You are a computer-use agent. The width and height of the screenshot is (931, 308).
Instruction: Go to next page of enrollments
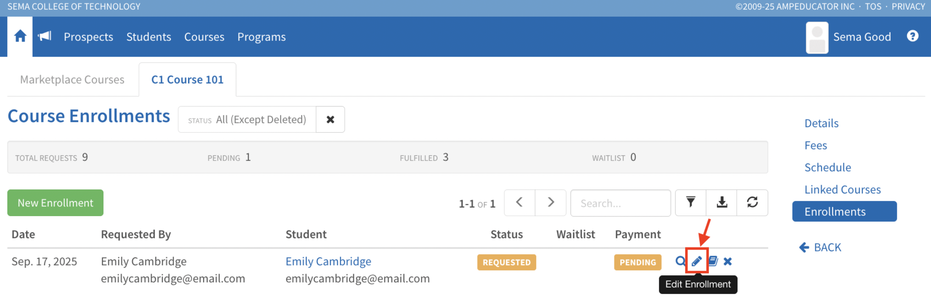click(551, 203)
